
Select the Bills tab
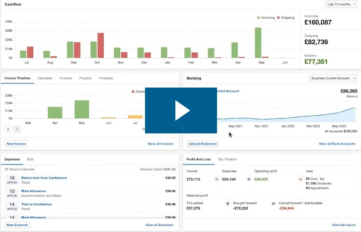(x=30, y=159)
